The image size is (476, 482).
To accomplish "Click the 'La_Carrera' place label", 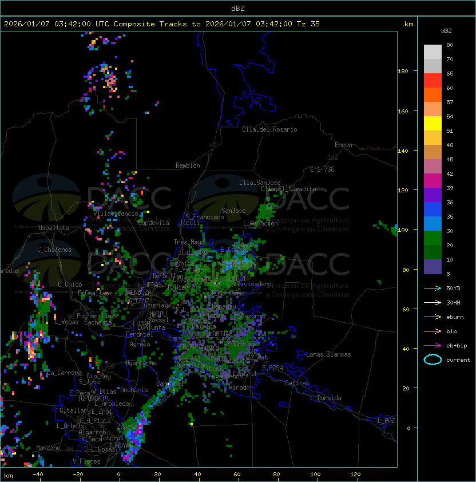I will [64, 373].
